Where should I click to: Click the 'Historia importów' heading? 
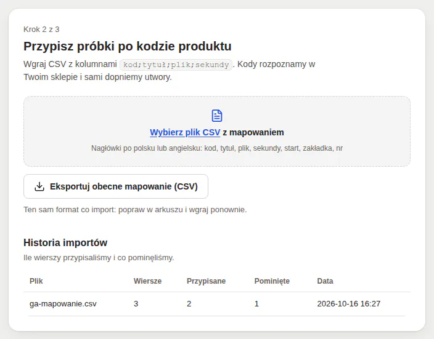click(x=65, y=242)
